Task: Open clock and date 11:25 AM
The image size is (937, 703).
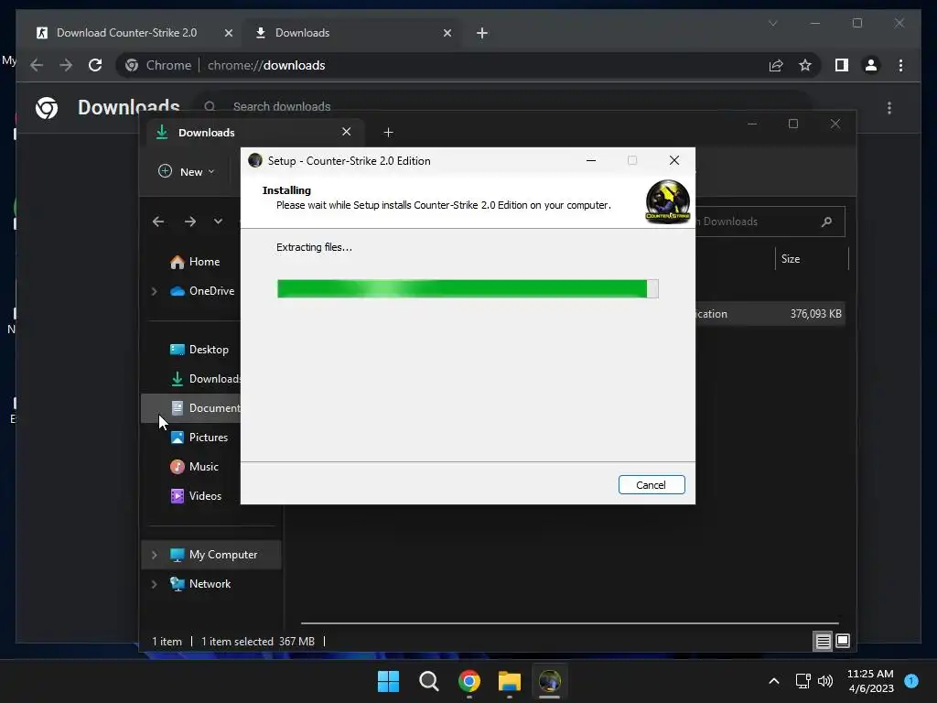Action: (871, 681)
